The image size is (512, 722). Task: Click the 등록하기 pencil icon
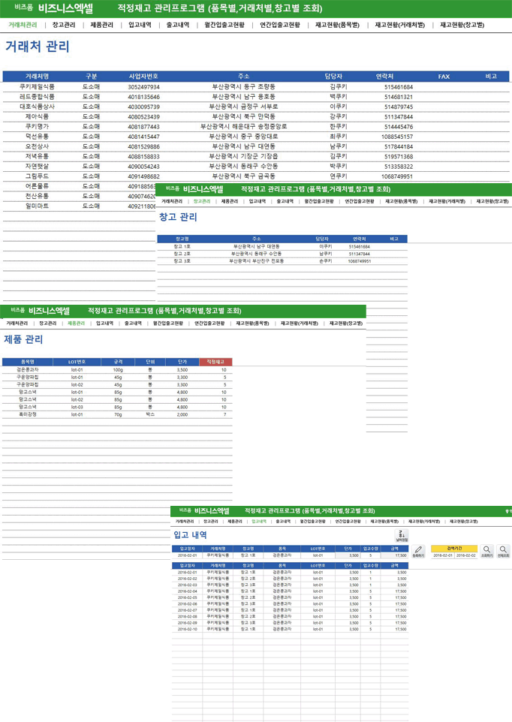418,551
